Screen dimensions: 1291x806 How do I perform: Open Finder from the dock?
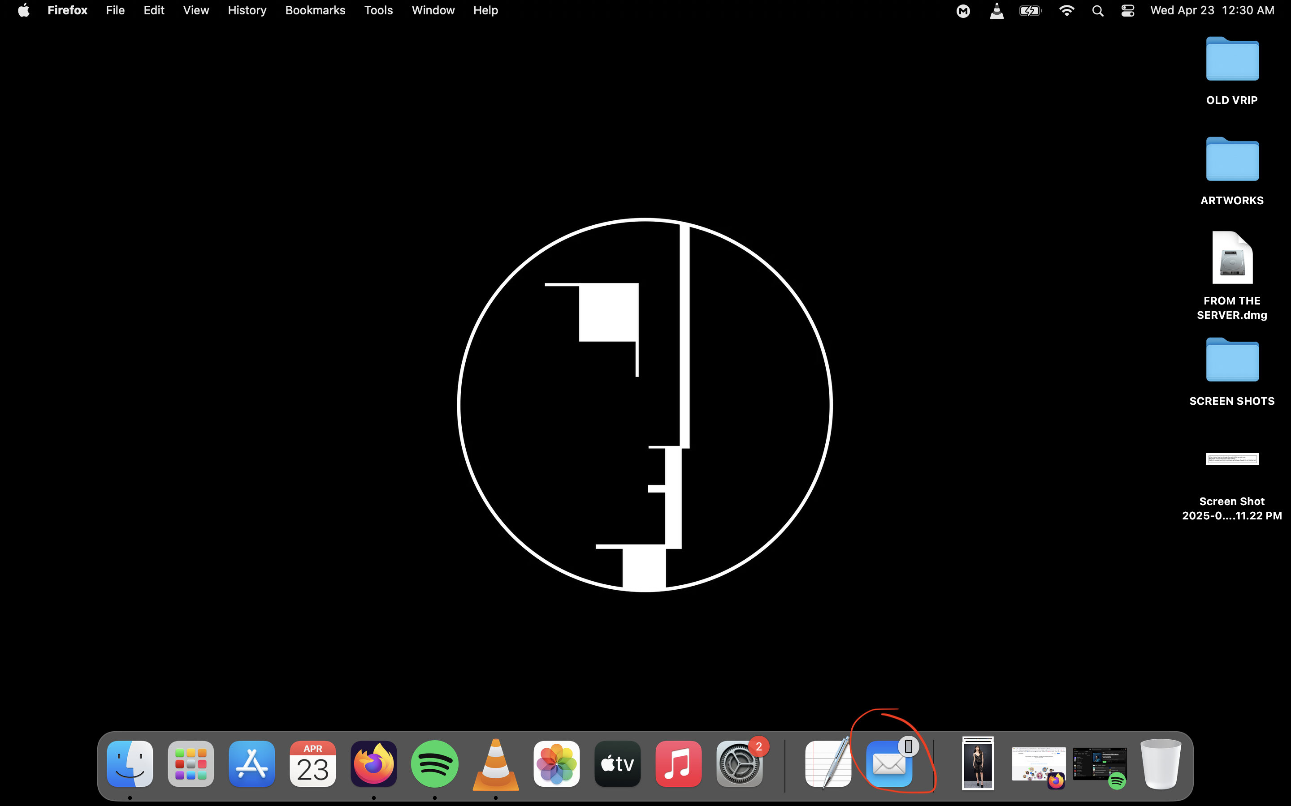(x=130, y=763)
